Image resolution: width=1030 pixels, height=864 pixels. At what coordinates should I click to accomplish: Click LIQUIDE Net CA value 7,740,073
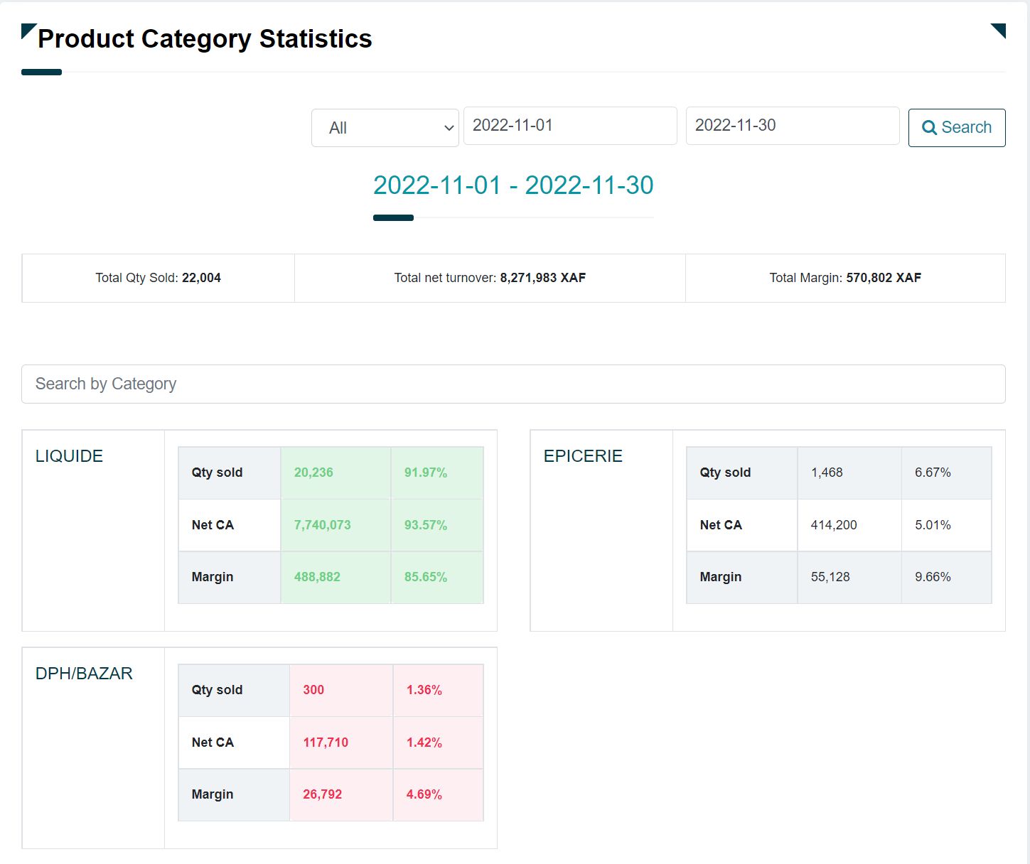click(x=322, y=525)
